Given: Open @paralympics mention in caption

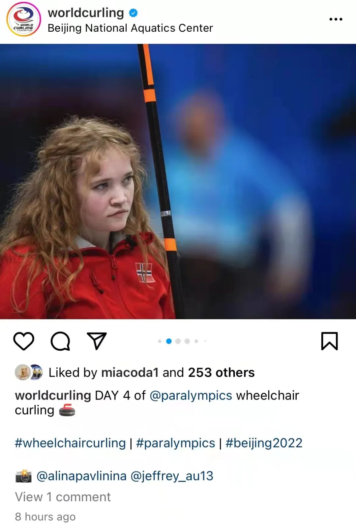Looking at the screenshot, I should [x=191, y=395].
